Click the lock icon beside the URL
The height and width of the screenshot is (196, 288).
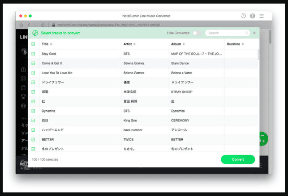tap(53, 25)
